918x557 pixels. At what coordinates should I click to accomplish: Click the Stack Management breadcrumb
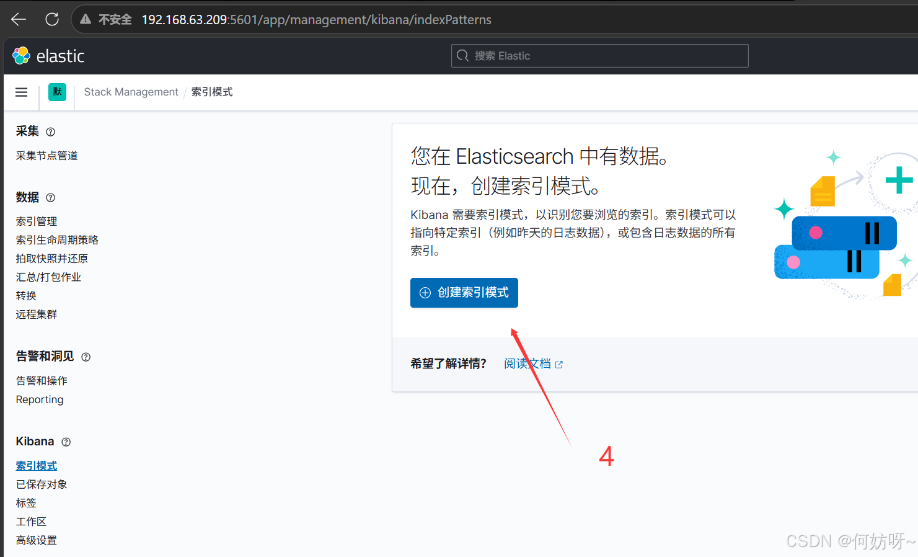pyautogui.click(x=131, y=92)
